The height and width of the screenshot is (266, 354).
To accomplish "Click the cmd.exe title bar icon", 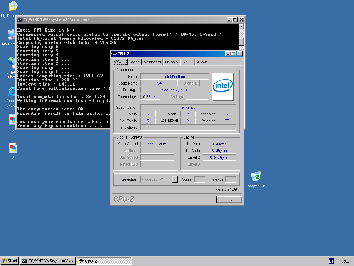I will (20, 20).
